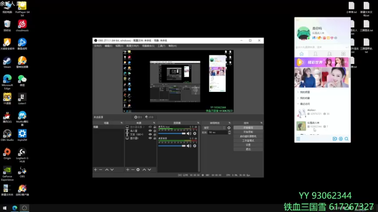Click the YY circular target icon in bottom bar
The height and width of the screenshot is (212, 378).
341,139
